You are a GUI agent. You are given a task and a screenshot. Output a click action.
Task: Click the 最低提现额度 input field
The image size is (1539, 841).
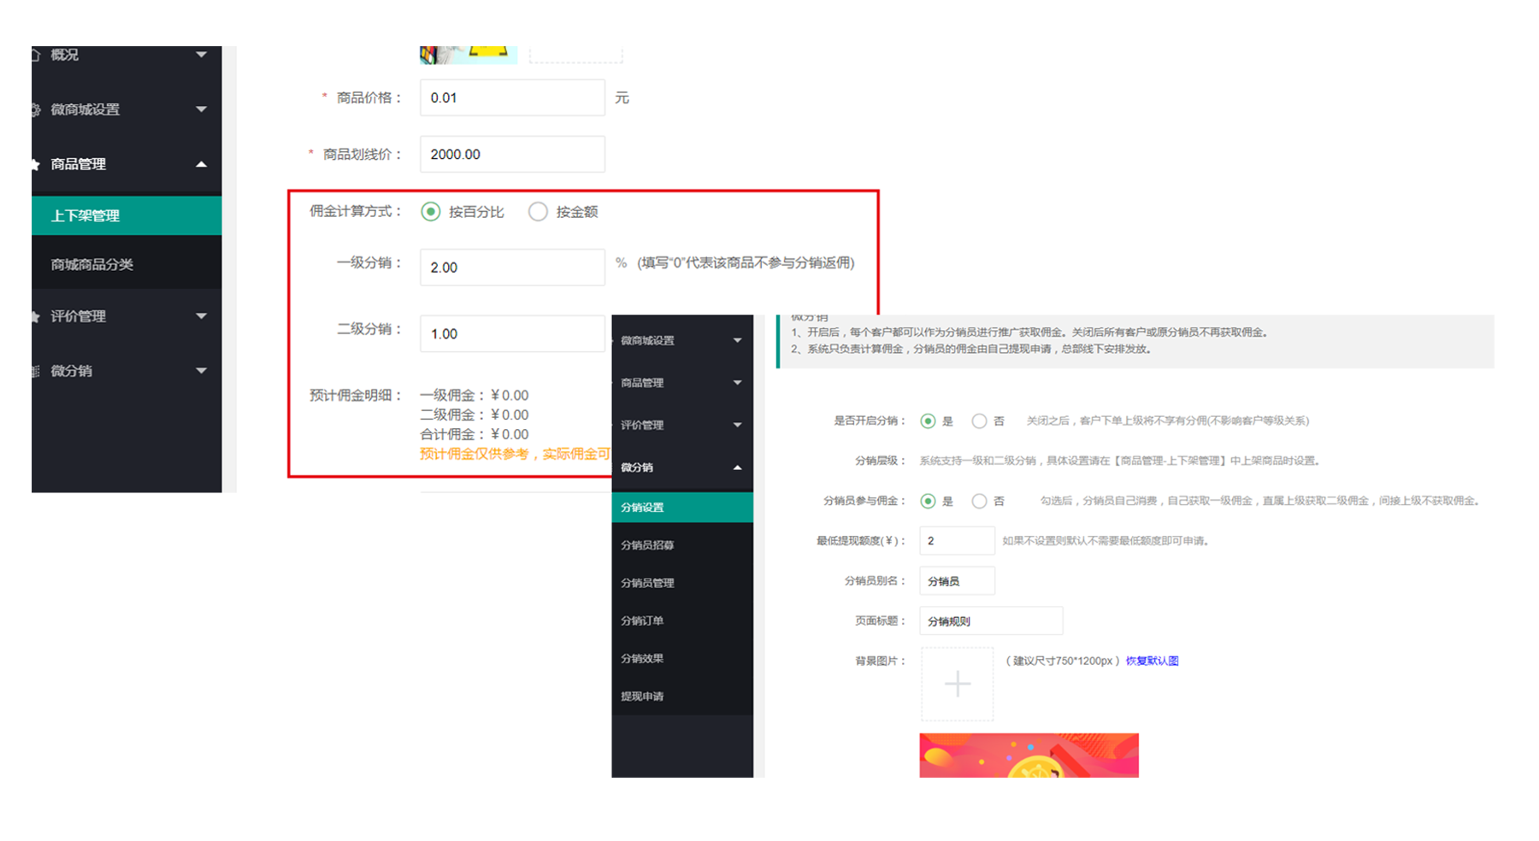(956, 541)
